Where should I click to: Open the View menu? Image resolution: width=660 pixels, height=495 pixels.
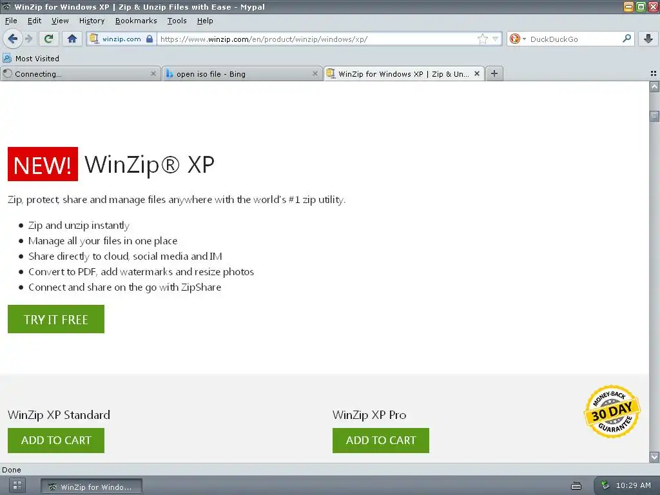click(60, 21)
